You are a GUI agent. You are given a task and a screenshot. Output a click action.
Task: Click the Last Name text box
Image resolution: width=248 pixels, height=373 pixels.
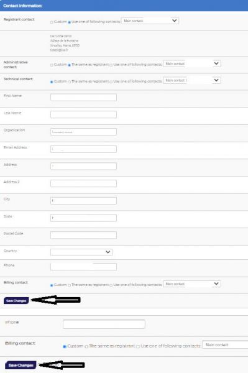point(83,114)
